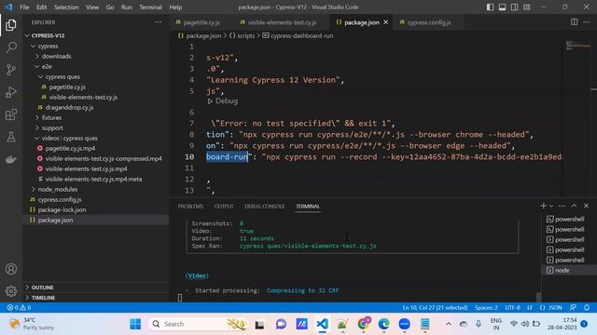Open Windows Start button on taskbar
This screenshot has height=335, width=597.
pyautogui.click(x=135, y=324)
